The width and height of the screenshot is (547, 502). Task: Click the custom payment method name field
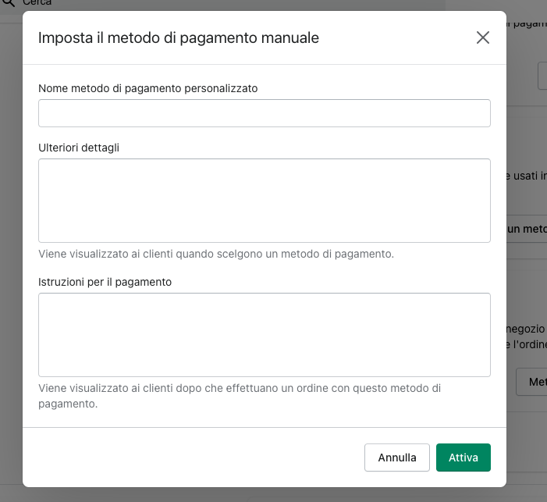[x=264, y=113]
